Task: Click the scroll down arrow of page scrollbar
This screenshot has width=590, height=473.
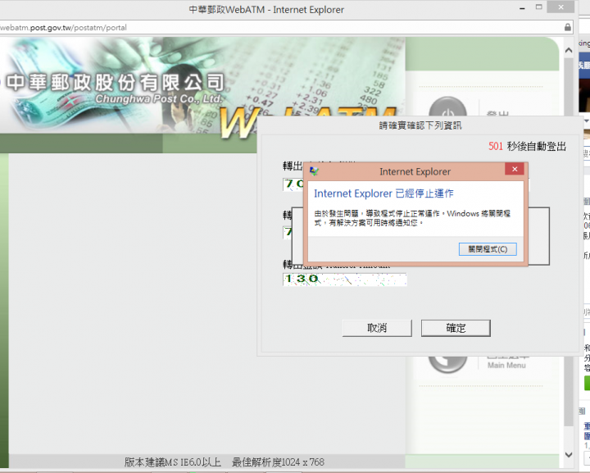Action: click(x=569, y=455)
